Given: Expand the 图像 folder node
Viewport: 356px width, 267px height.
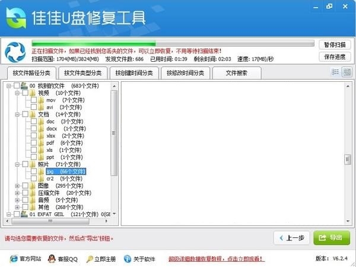Looking at the screenshot, I should 17,186.
